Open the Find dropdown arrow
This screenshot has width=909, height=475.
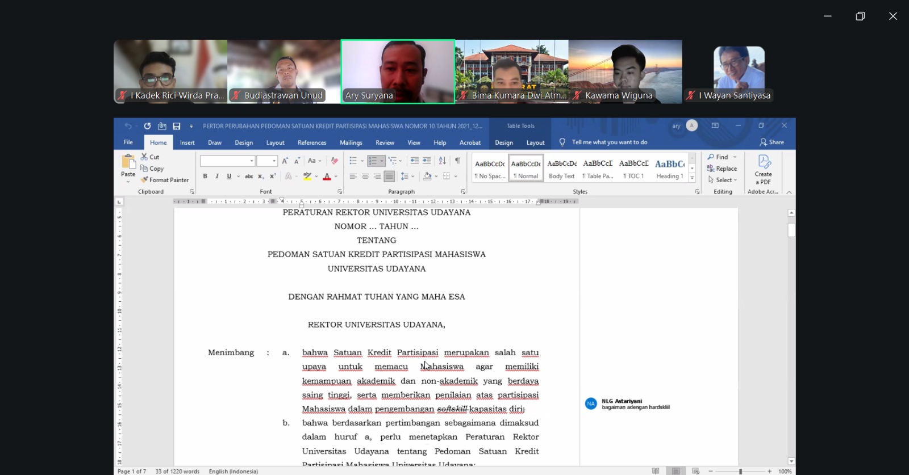click(x=735, y=157)
